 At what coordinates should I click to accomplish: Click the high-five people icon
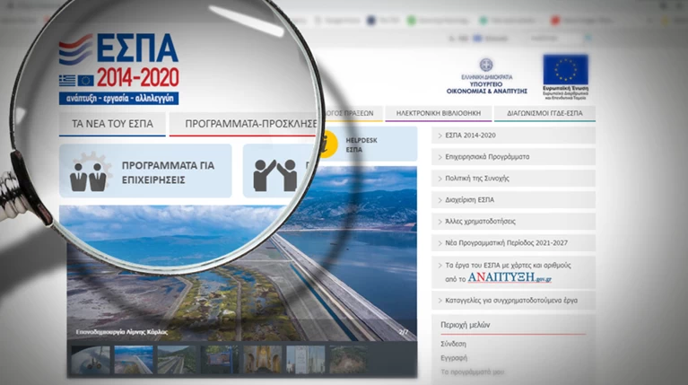coord(275,176)
